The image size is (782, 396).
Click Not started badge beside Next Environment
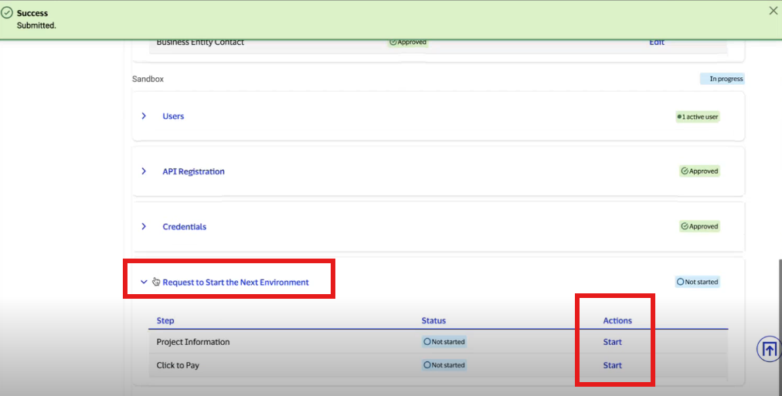697,282
